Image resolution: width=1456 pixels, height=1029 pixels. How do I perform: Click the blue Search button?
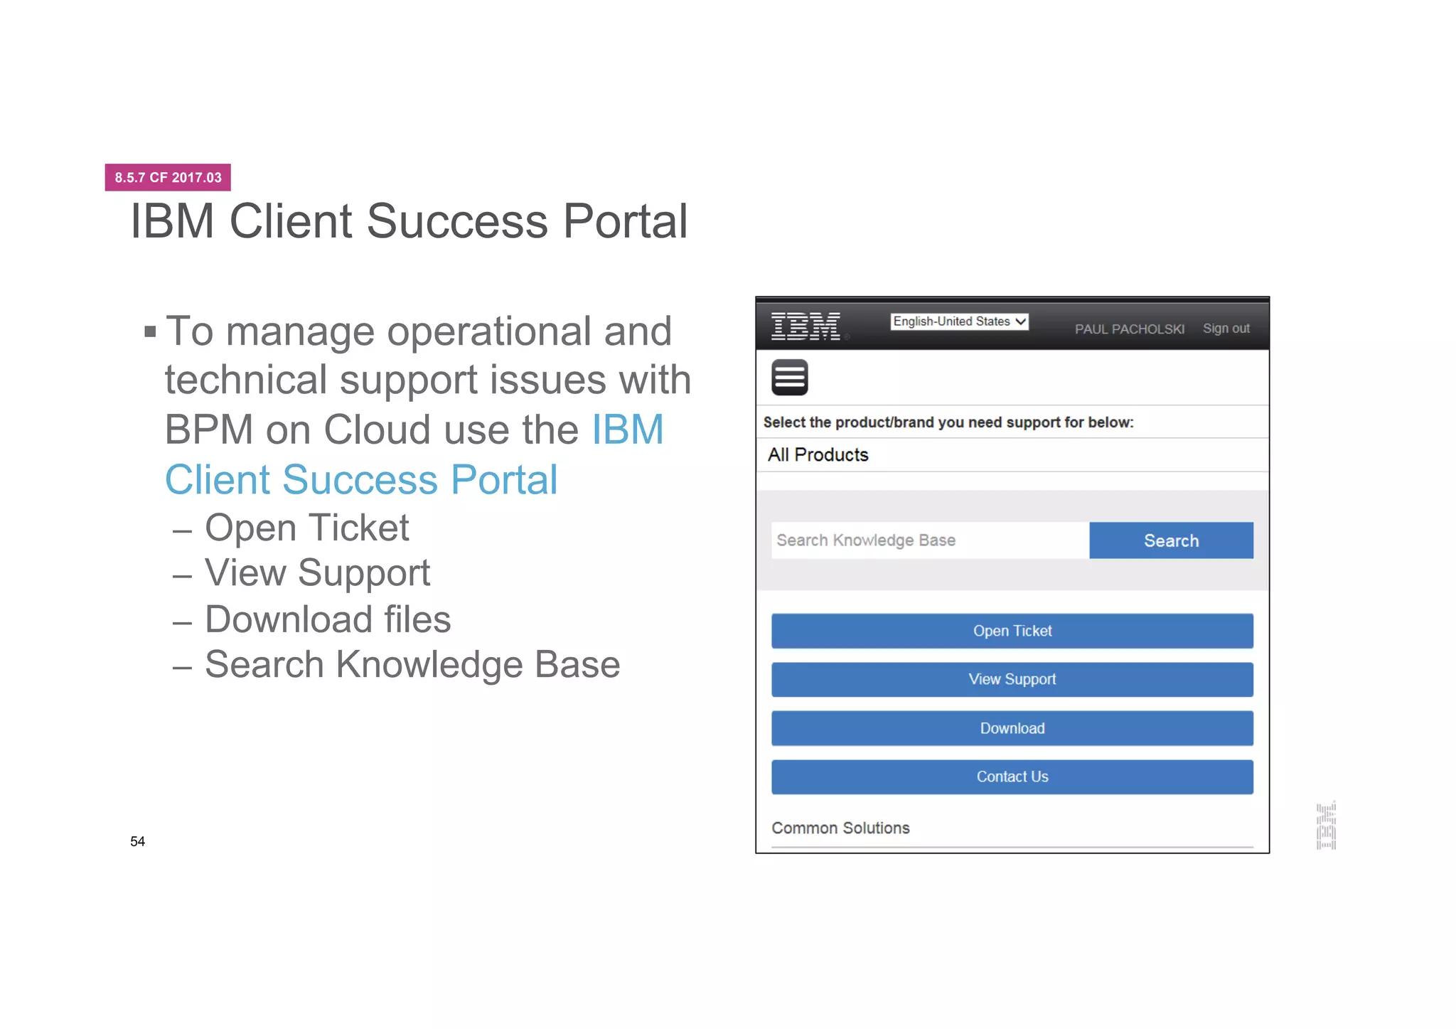pos(1171,540)
